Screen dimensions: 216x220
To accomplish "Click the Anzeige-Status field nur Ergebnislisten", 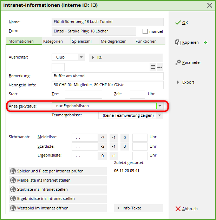I will [x=104, y=106].
